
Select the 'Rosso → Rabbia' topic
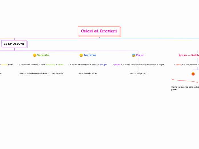[188, 55]
